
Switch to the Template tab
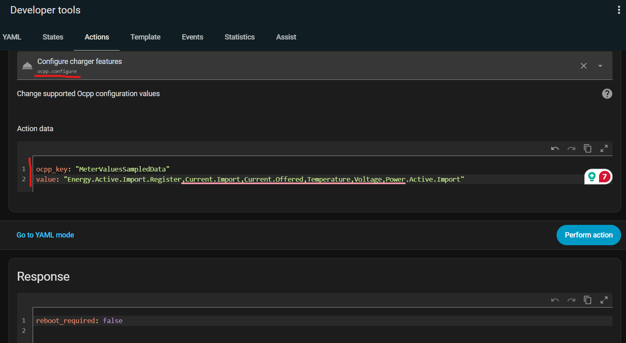[145, 37]
